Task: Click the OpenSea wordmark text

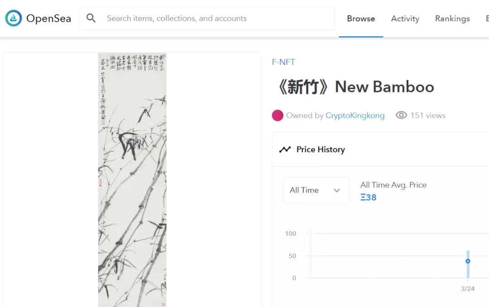Action: (x=48, y=19)
